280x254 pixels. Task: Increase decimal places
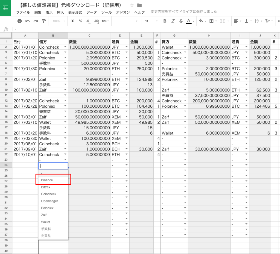pyautogui.click(x=97, y=21)
